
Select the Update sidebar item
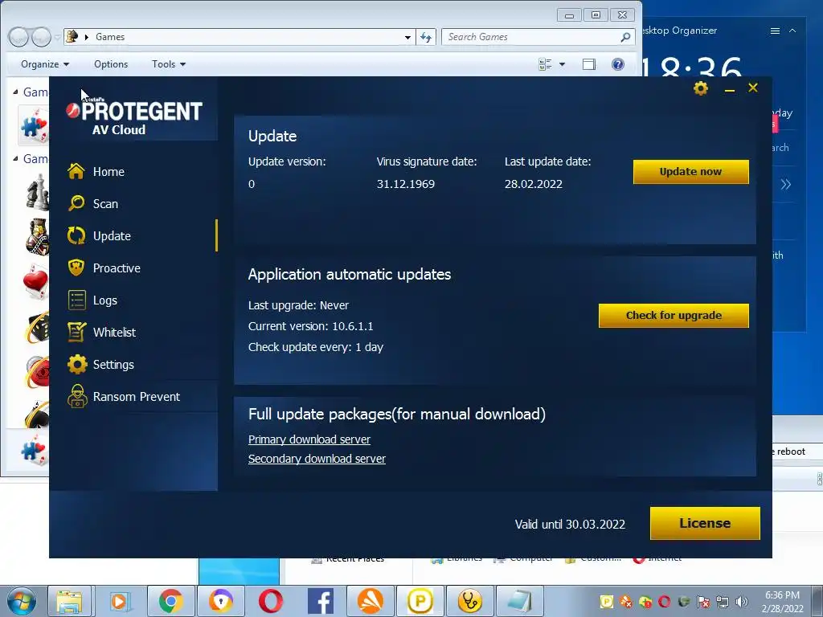(x=100, y=236)
